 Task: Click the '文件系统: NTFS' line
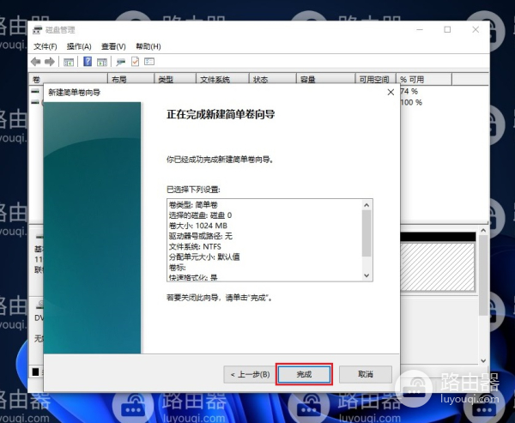[195, 246]
